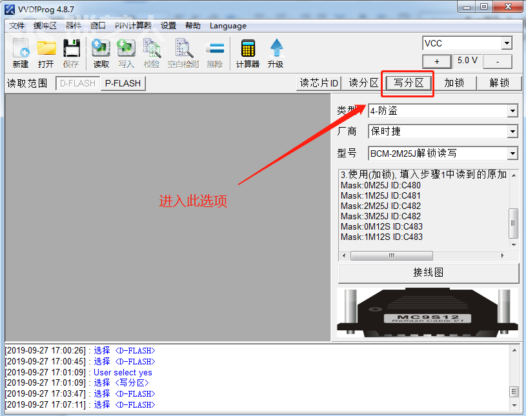The image size is (526, 416).
Task: Click the MC9S12 reflash cable image
Action: point(428,312)
